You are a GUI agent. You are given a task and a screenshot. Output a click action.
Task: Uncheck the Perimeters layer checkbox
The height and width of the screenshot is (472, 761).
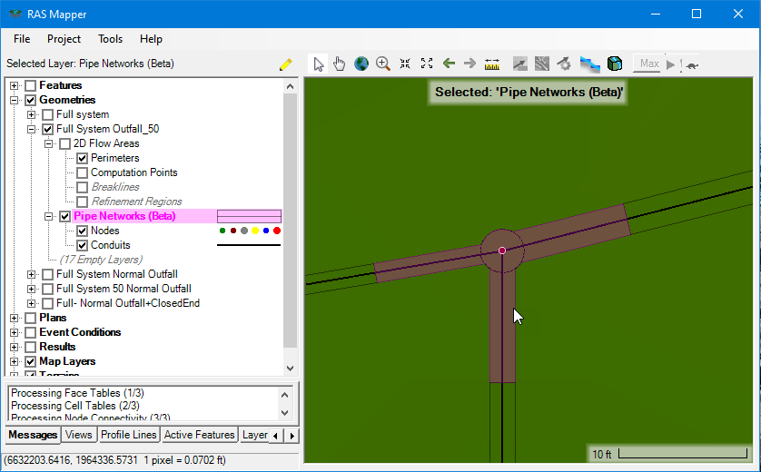pyautogui.click(x=83, y=158)
